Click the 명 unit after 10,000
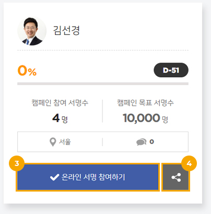This screenshot has height=214, width=211. click(165, 120)
